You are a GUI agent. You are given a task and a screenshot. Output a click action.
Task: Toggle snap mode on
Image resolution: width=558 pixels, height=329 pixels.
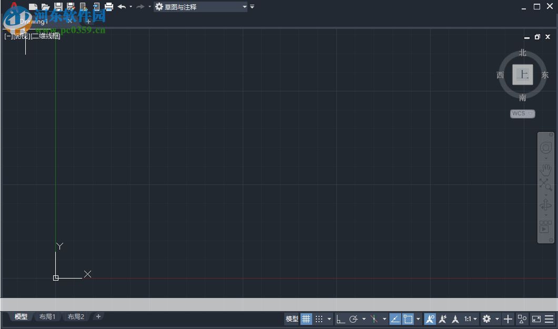(318, 319)
